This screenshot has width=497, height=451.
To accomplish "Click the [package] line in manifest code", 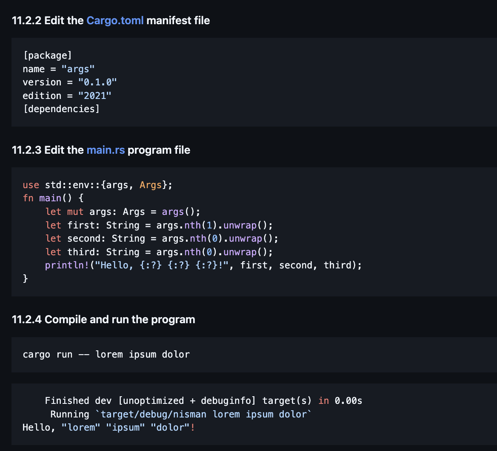I will point(47,55).
